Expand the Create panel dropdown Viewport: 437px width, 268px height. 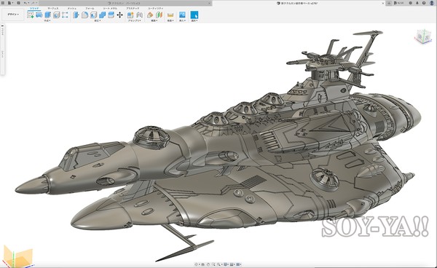click(47, 20)
